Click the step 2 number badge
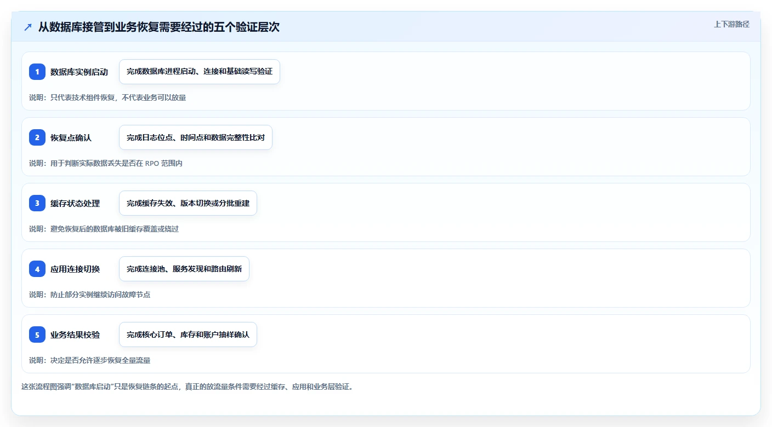Screen dimensions: 772x427 pyautogui.click(x=37, y=137)
